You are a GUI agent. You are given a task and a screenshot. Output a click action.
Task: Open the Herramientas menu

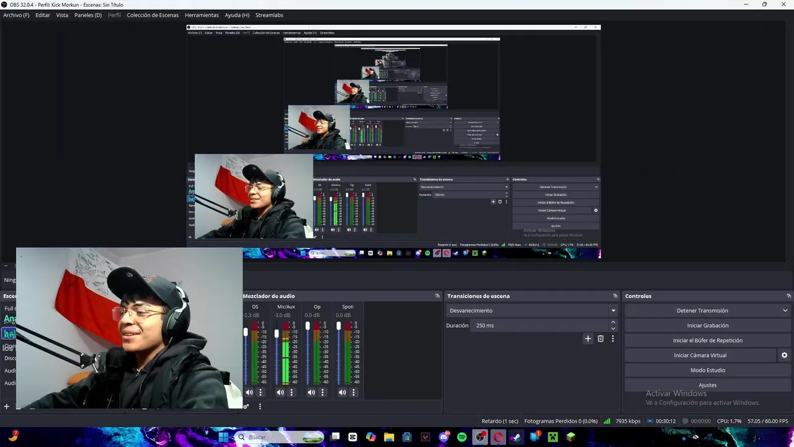pyautogui.click(x=202, y=15)
